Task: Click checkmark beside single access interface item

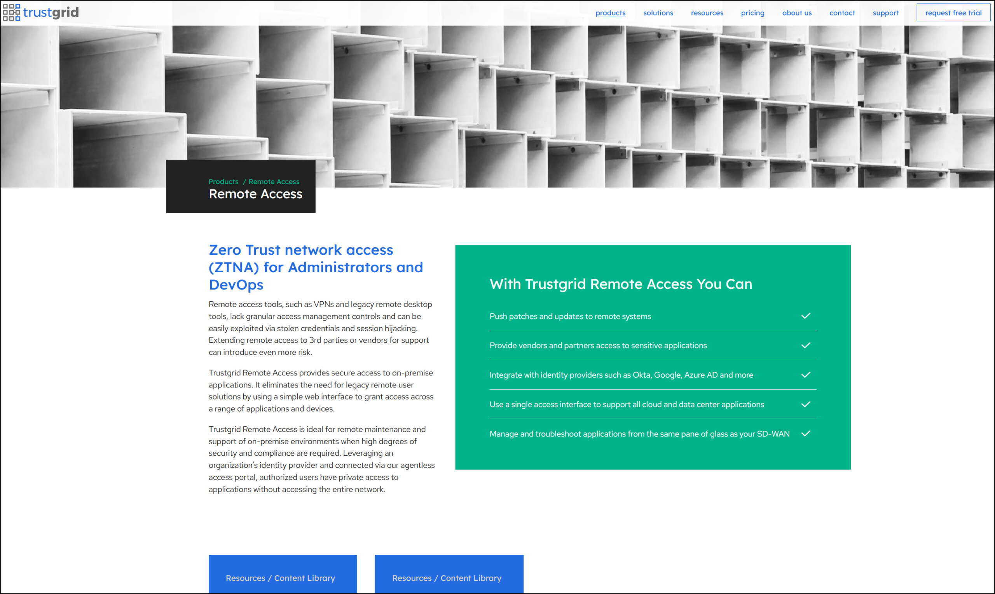Action: (805, 404)
